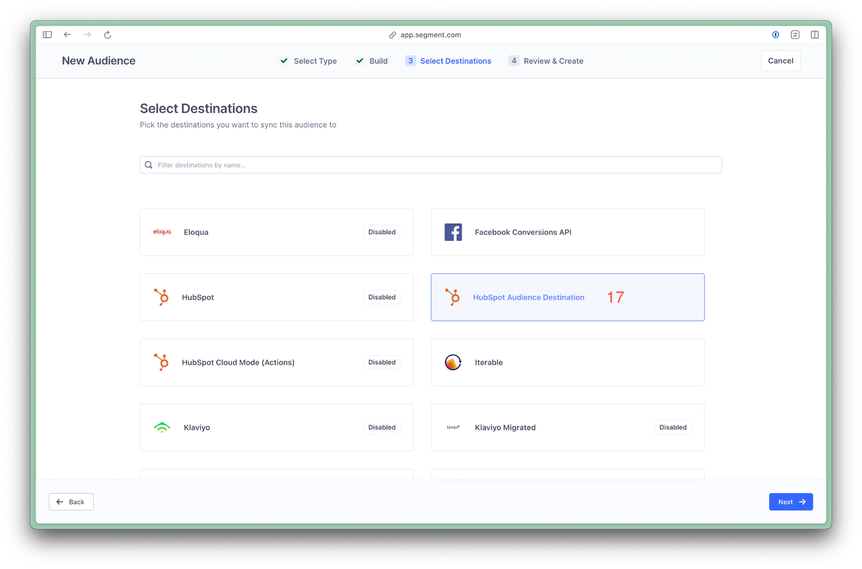Click the Klaviyo green signal logo
The height and width of the screenshot is (569, 862).
[162, 427]
